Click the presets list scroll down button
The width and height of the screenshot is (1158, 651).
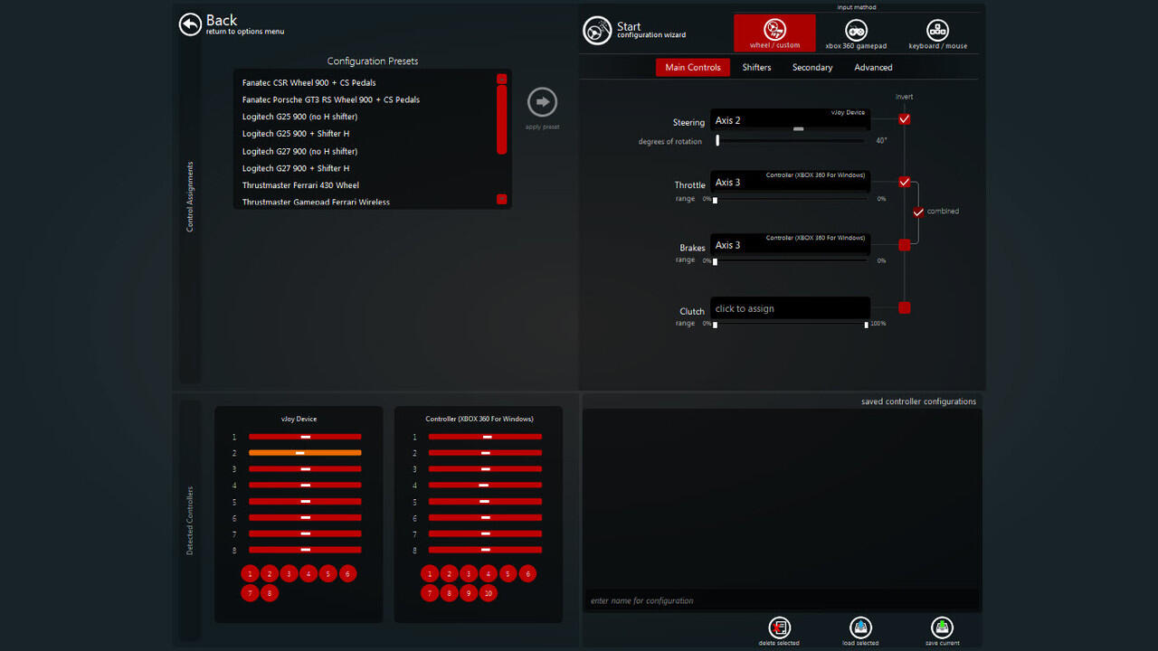click(502, 199)
